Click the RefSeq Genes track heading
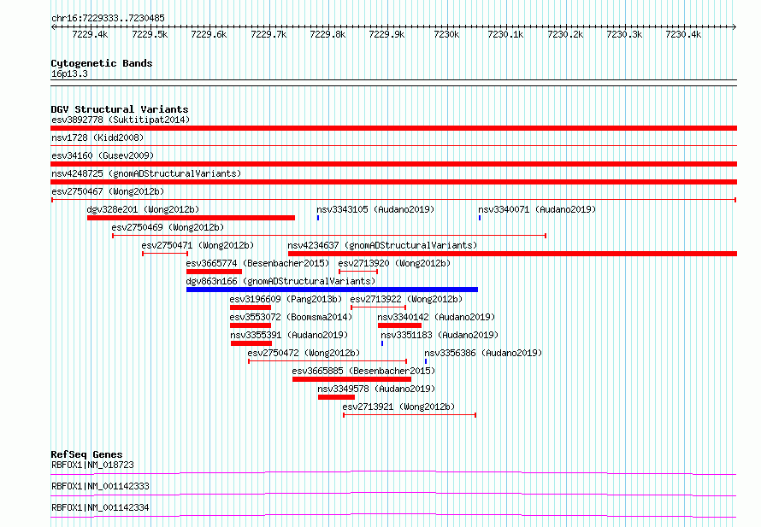Screen dimensions: 761x527 coord(86,454)
